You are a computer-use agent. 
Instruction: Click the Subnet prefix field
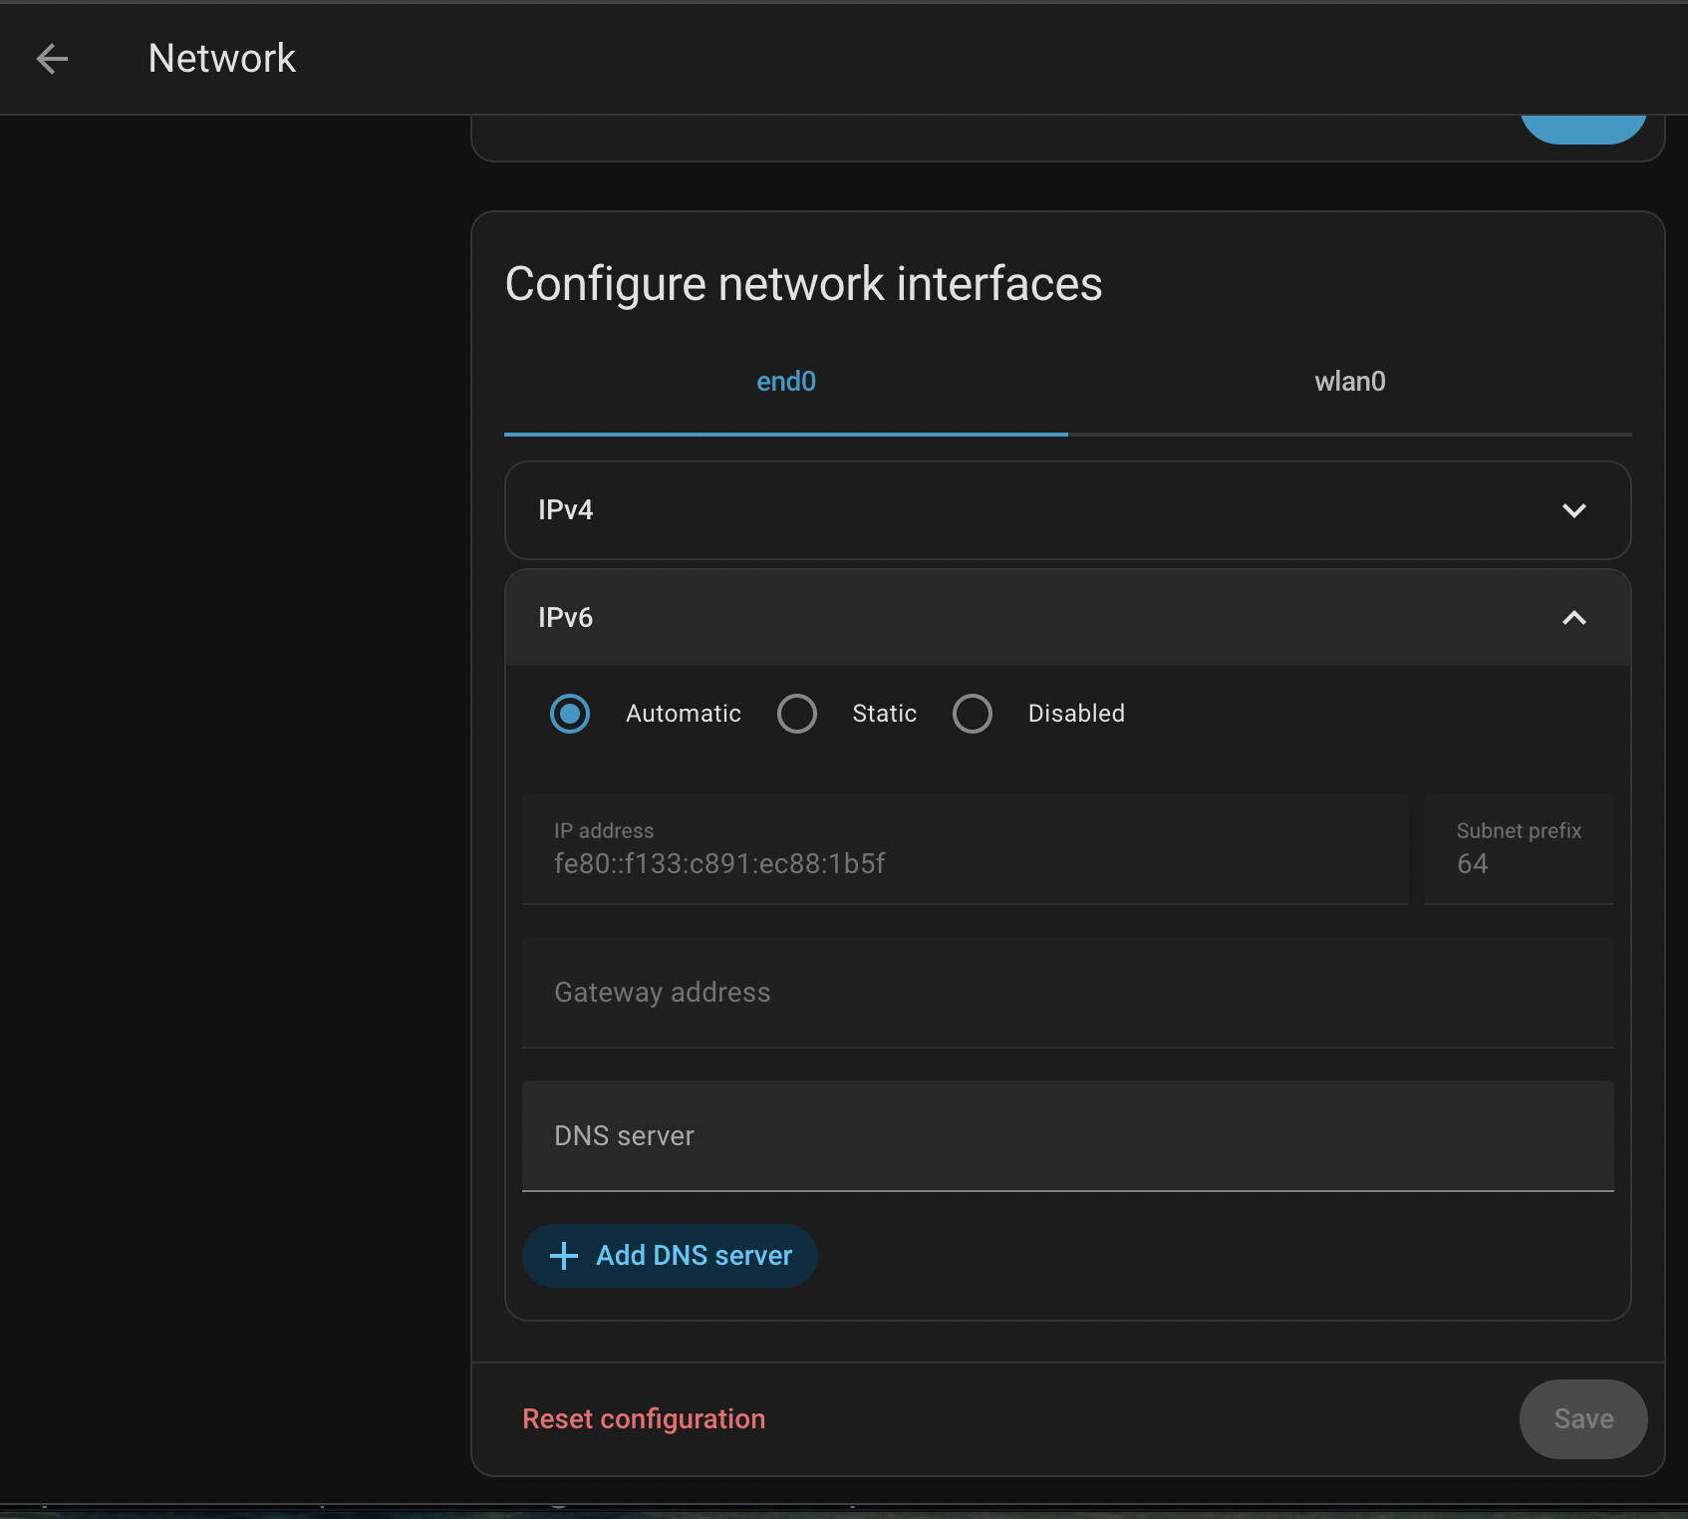(1519, 850)
